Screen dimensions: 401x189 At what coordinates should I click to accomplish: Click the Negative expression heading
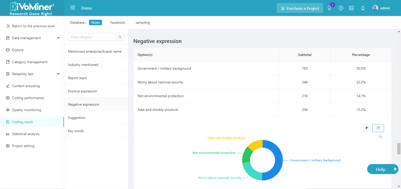[157, 41]
